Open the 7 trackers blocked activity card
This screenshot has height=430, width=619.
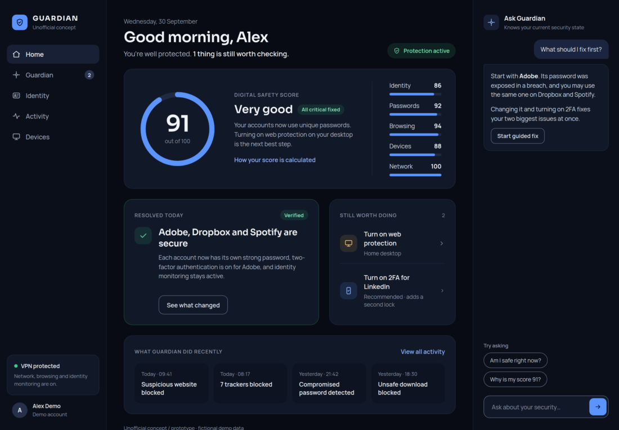tap(250, 383)
